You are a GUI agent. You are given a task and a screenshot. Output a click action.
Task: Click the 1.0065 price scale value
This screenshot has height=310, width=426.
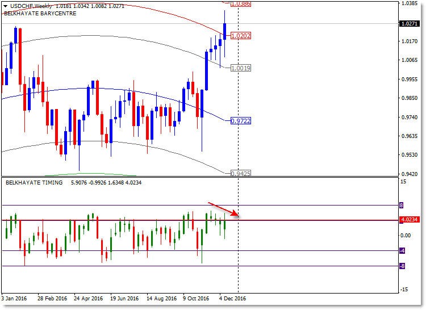(x=410, y=60)
